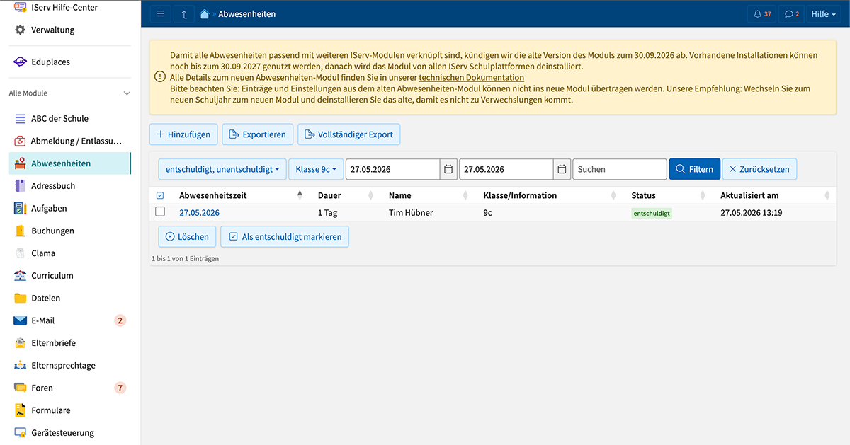850x445 pixels.
Task: Click the up-arrow navigation button
Action: [x=184, y=14]
